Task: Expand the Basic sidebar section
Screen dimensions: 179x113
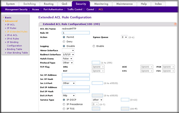Action: [x=8, y=17]
